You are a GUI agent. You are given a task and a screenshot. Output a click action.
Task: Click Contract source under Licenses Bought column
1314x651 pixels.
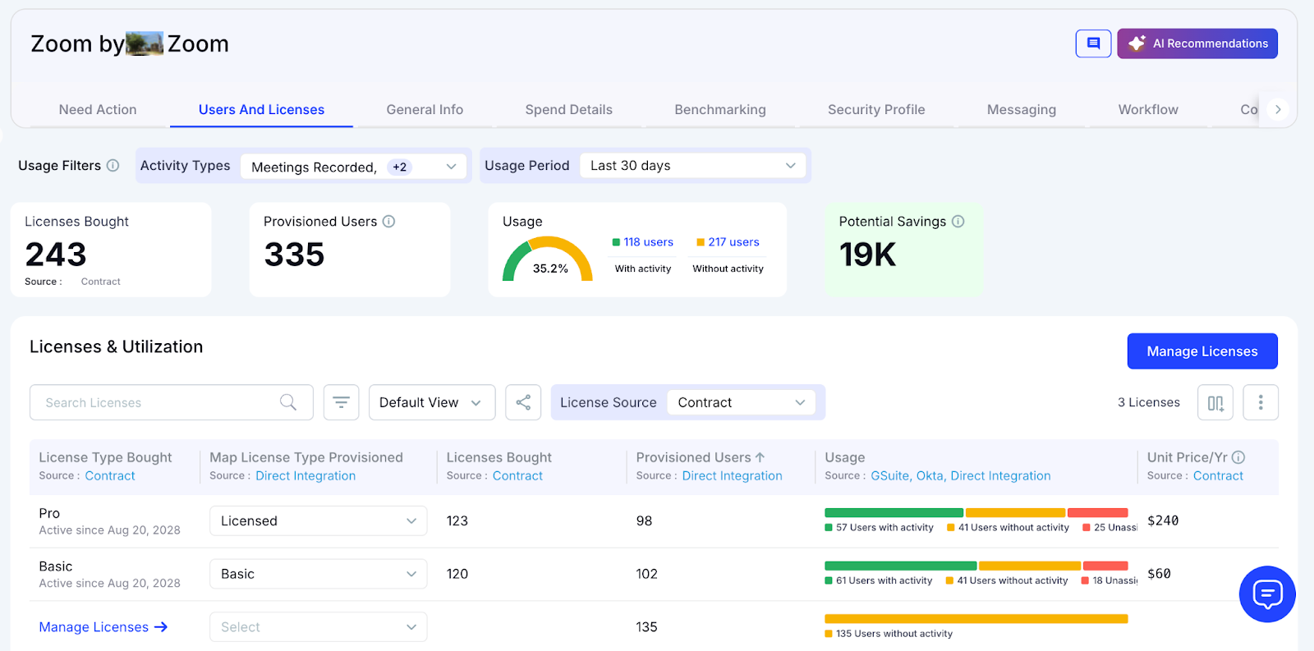click(517, 475)
